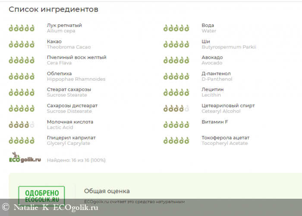Open Стеарат сахарозы ingredient details

[x=69, y=89]
